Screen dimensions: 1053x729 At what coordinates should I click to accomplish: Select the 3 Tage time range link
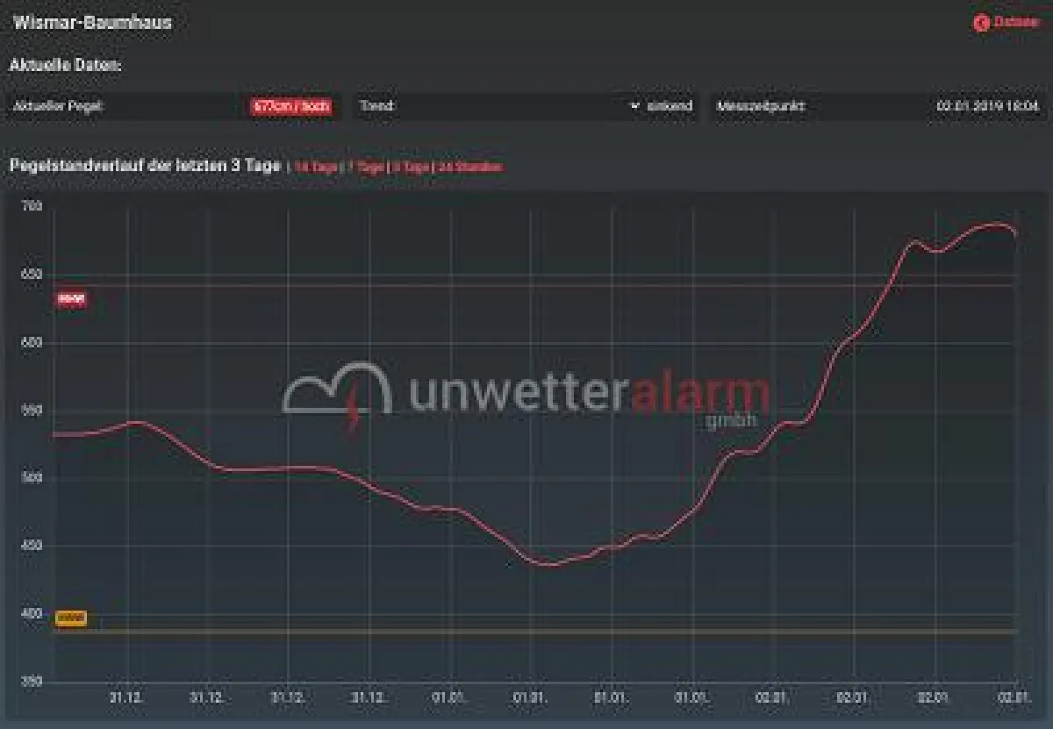411,167
